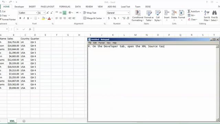Open the Orientation text angle tool
The image size is (220, 124).
coord(70,13)
